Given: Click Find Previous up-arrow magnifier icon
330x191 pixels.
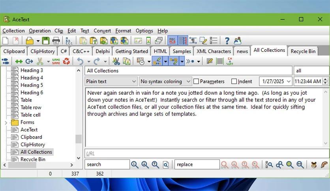Looking at the screenshot, I should pos(155,165).
